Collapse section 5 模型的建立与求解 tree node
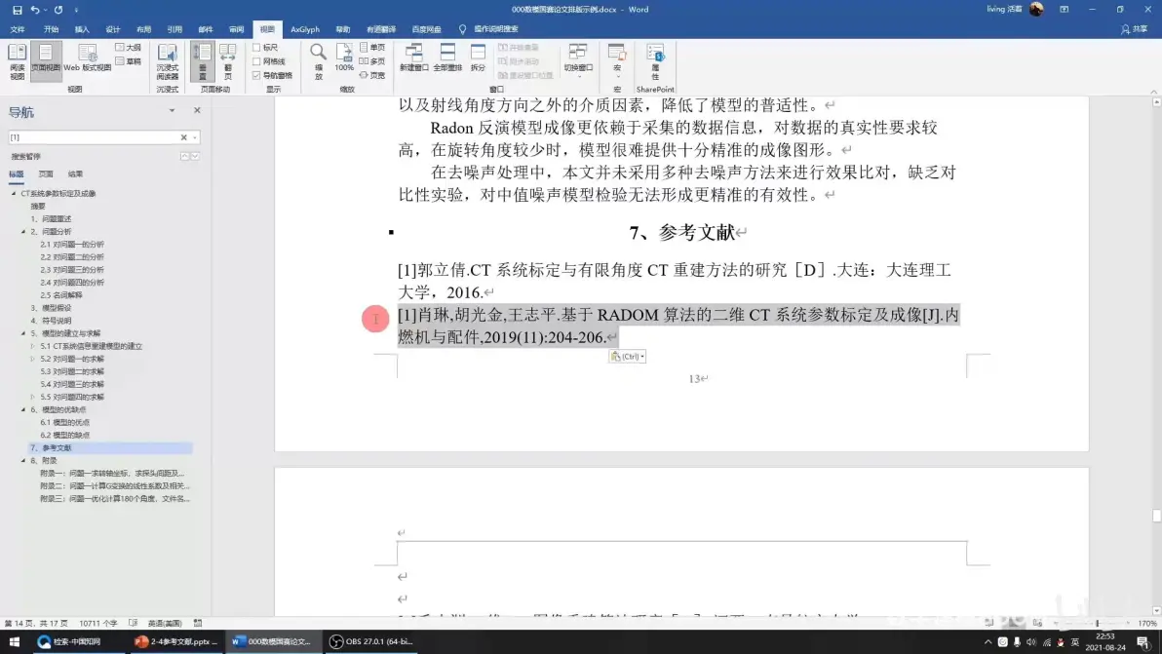Screen dimensions: 1162x654 click(x=23, y=333)
